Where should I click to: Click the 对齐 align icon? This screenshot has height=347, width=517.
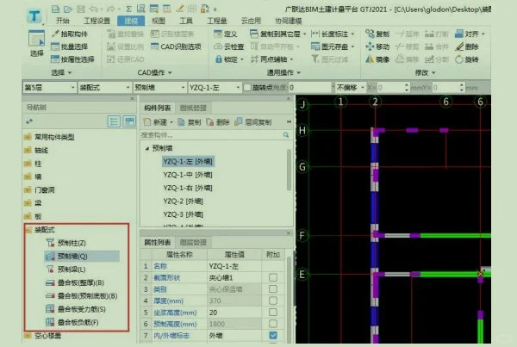tap(459, 34)
